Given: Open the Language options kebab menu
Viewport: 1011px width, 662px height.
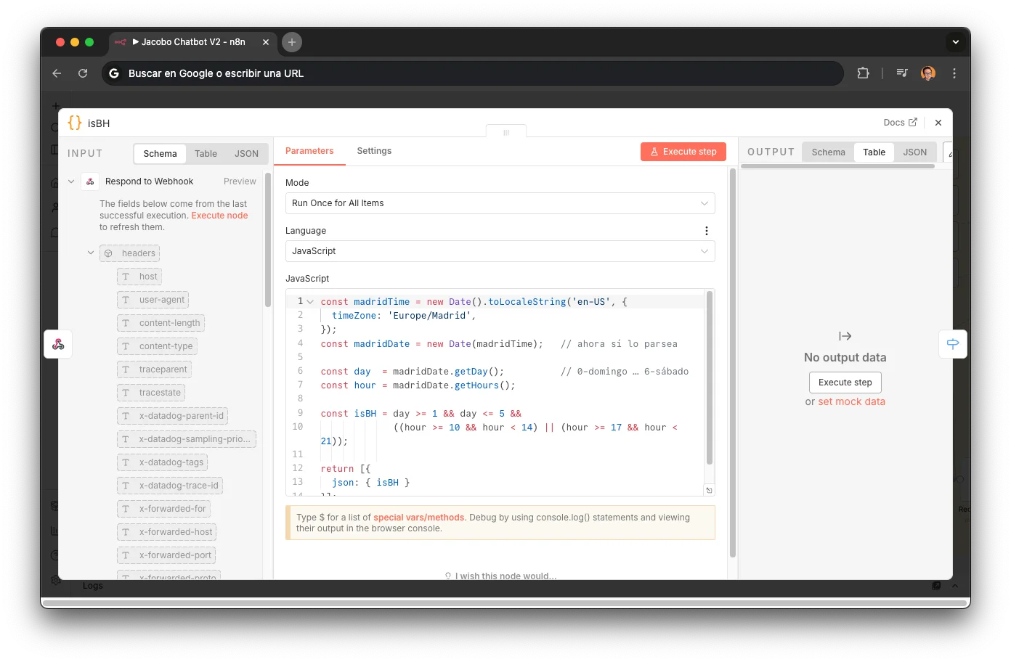Looking at the screenshot, I should coord(706,230).
